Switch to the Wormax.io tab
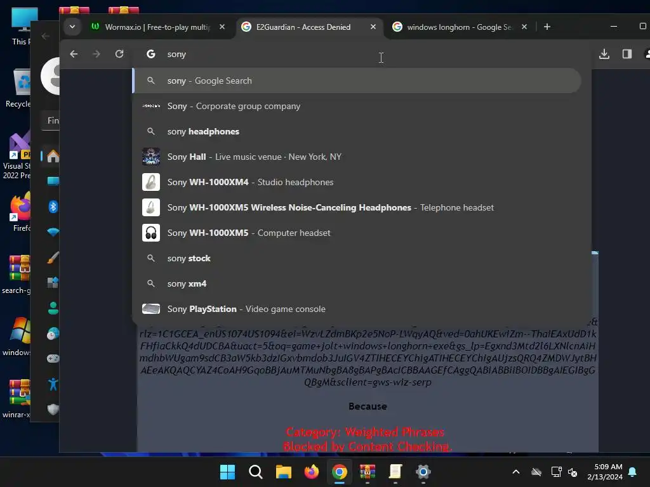 pyautogui.click(x=157, y=27)
